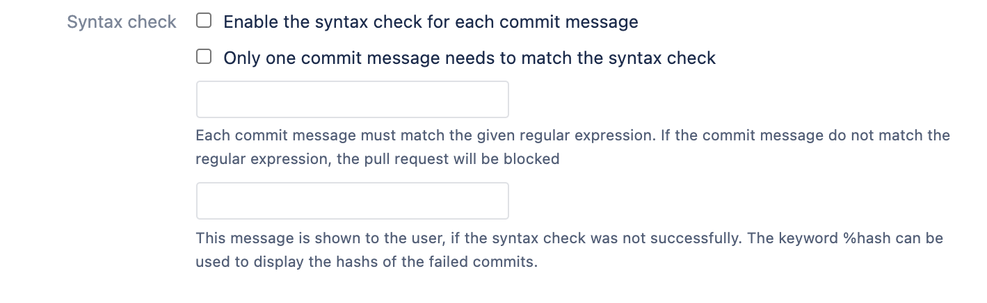Click the 'Only one commit message needs to match' label
The width and height of the screenshot is (987, 303).
pyautogui.click(x=469, y=58)
